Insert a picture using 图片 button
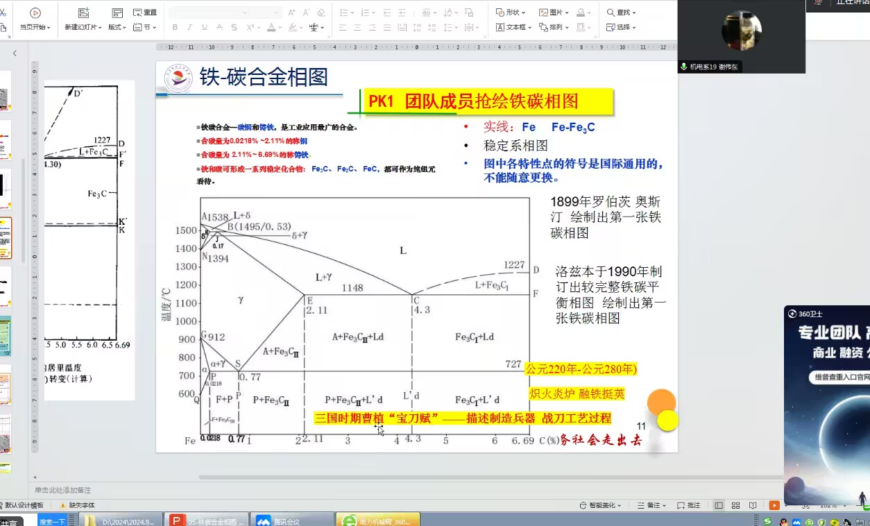Viewport: 870px width, 526px height. click(554, 12)
